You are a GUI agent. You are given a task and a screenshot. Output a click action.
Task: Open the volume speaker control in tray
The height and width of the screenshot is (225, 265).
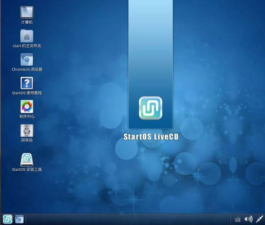tap(248, 219)
